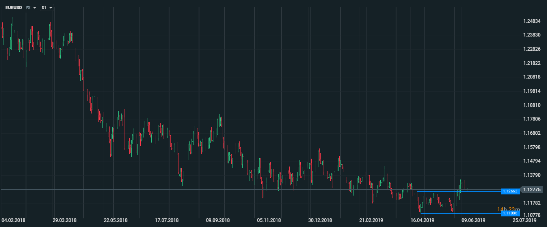Click the 1.18810 price axis label
Screen dimensions: 547x227
532,105
